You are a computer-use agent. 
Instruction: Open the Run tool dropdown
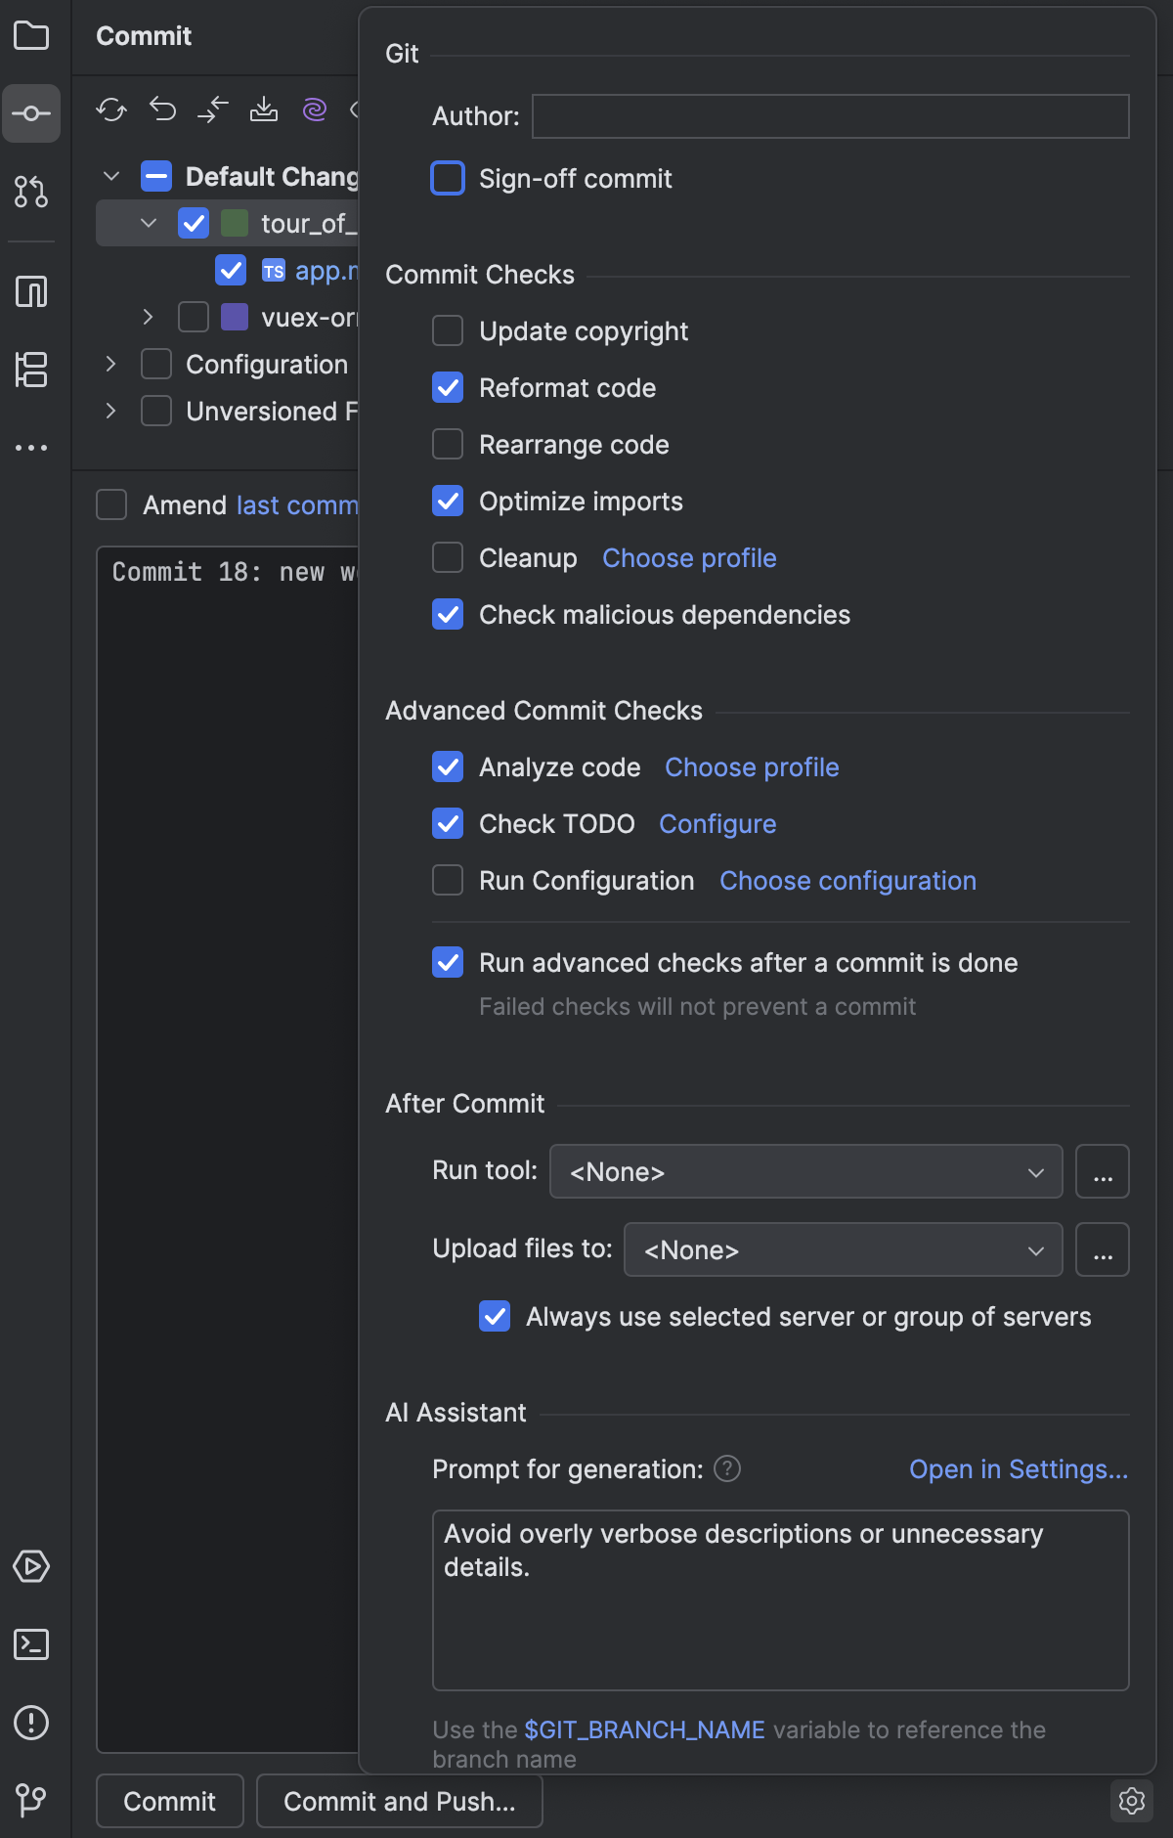point(806,1171)
